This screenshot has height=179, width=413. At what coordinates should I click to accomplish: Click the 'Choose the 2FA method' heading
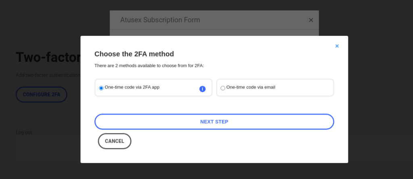134,54
